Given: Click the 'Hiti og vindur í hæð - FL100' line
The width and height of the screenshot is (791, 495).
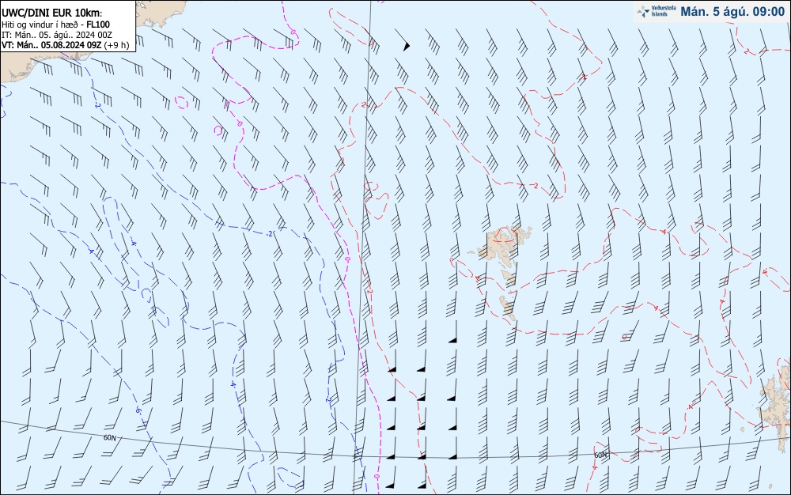Looking at the screenshot, I should (x=55, y=25).
